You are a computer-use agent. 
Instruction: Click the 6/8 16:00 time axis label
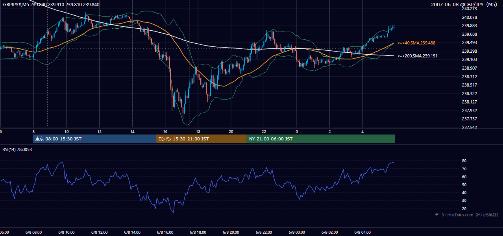tap(165, 232)
